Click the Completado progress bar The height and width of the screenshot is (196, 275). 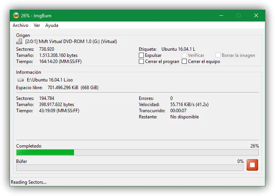point(137,153)
